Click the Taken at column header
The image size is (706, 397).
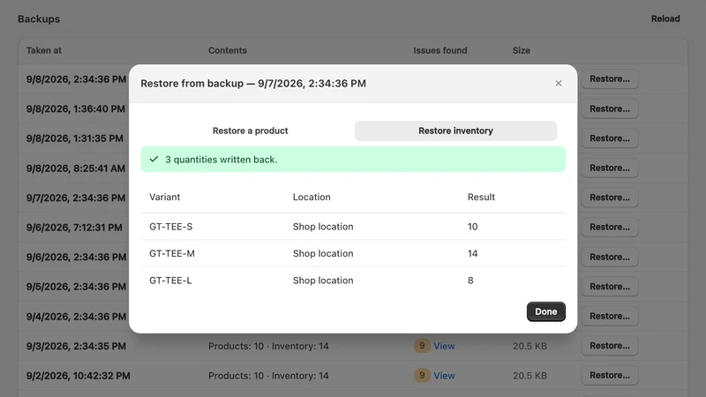tap(43, 50)
